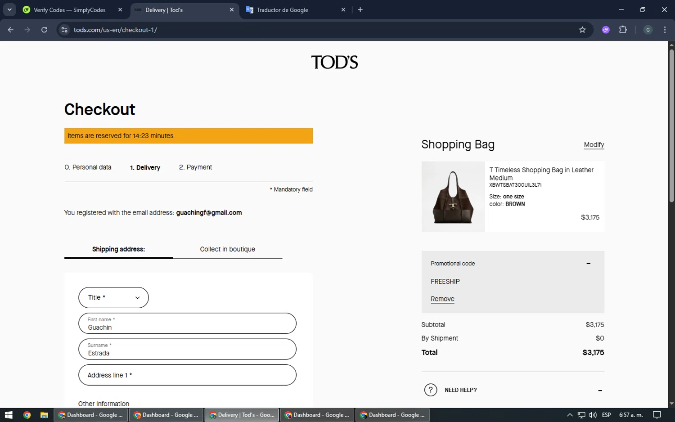Open the notification center icon

[x=657, y=415]
